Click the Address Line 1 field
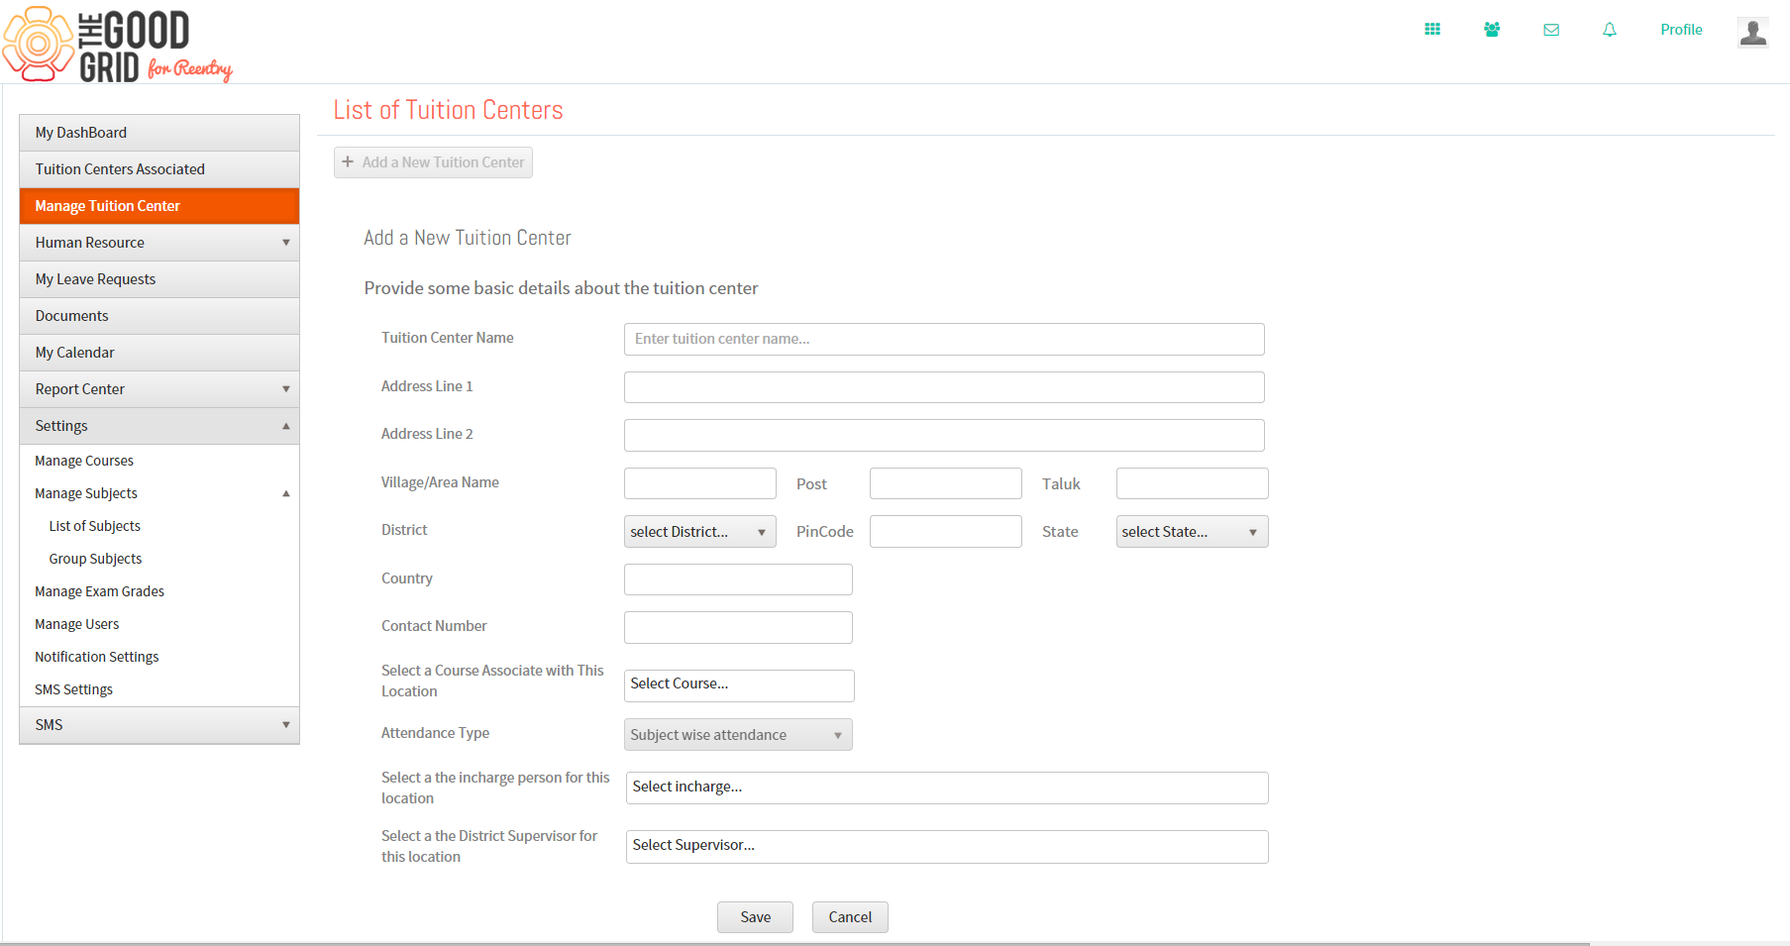Viewport: 1790px width, 946px height. point(944,387)
